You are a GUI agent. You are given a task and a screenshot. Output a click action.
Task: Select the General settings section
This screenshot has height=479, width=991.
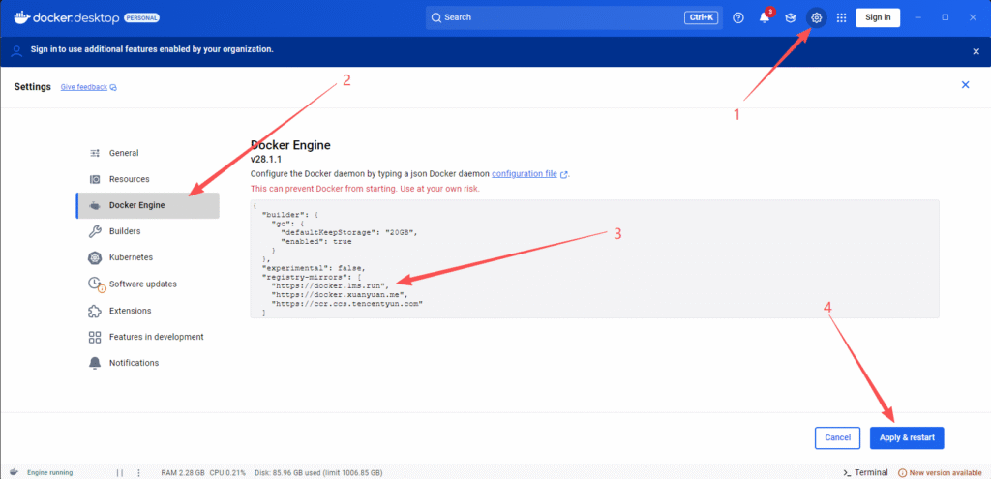coord(123,153)
